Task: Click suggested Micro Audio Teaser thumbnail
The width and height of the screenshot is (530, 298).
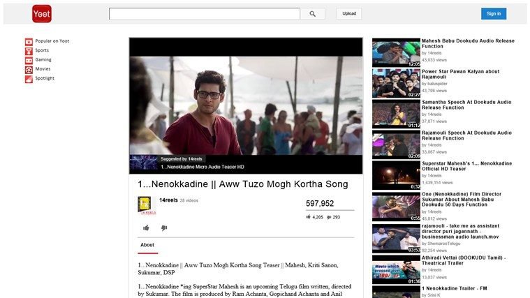Action: [x=143, y=163]
